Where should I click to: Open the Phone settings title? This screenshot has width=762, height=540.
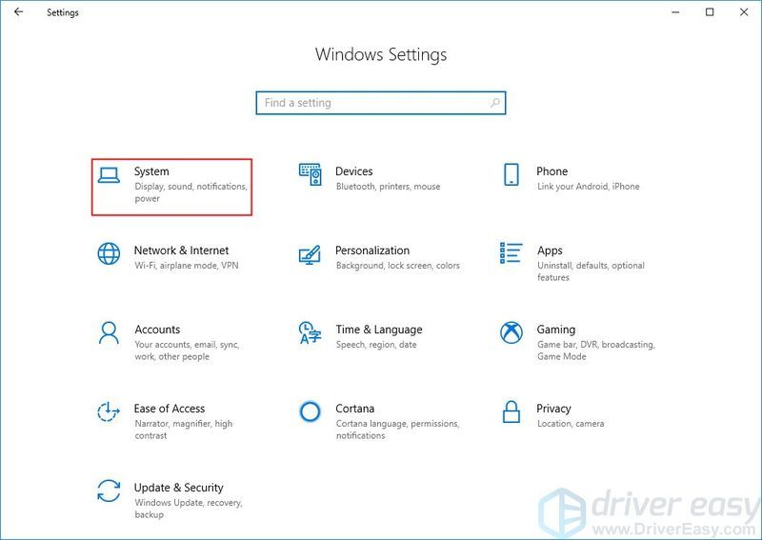click(552, 171)
